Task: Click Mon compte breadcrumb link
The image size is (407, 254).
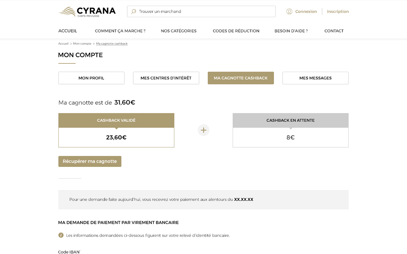Action: click(82, 43)
